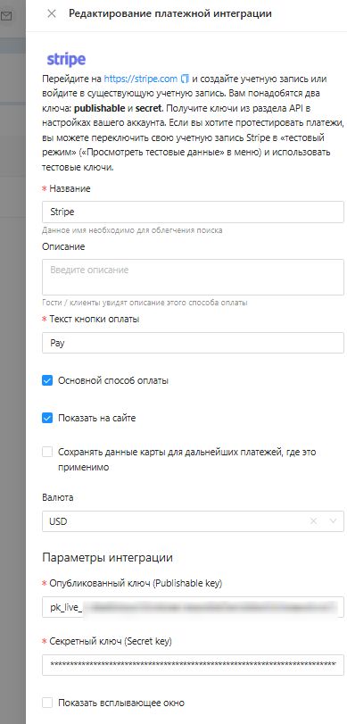This screenshot has width=347, height=724.
Task: Click the Publishable key input field
Action: (193, 607)
